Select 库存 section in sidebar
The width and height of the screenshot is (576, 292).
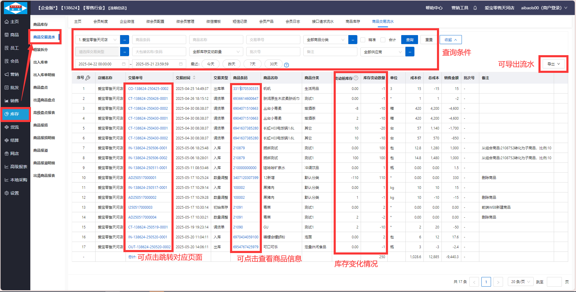[x=15, y=114]
